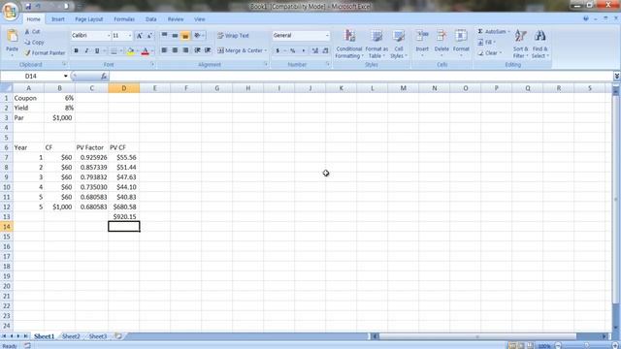Open the Formulas ribbon tab
The image size is (621, 349).
pos(124,19)
